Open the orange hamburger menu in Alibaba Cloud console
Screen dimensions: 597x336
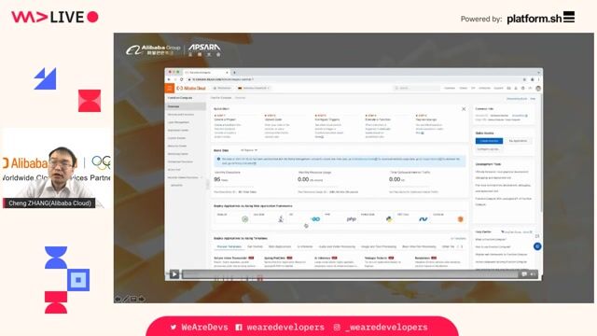click(x=170, y=88)
